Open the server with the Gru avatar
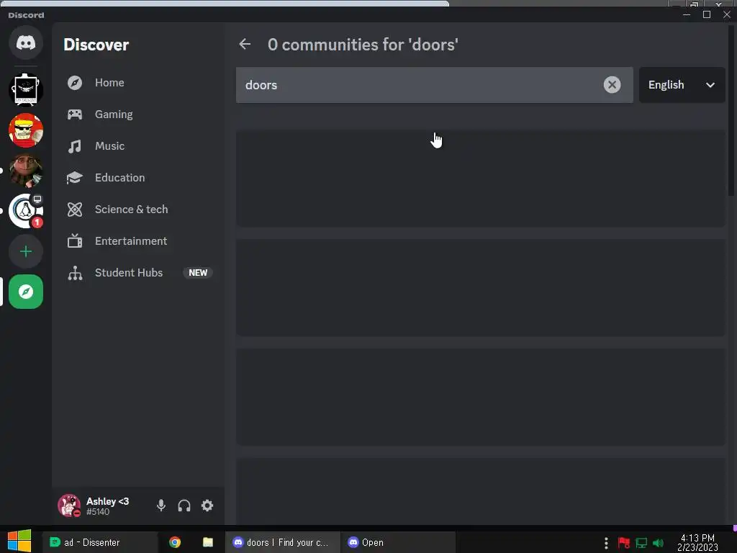Screen dimensions: 737x553 pyautogui.click(x=26, y=171)
